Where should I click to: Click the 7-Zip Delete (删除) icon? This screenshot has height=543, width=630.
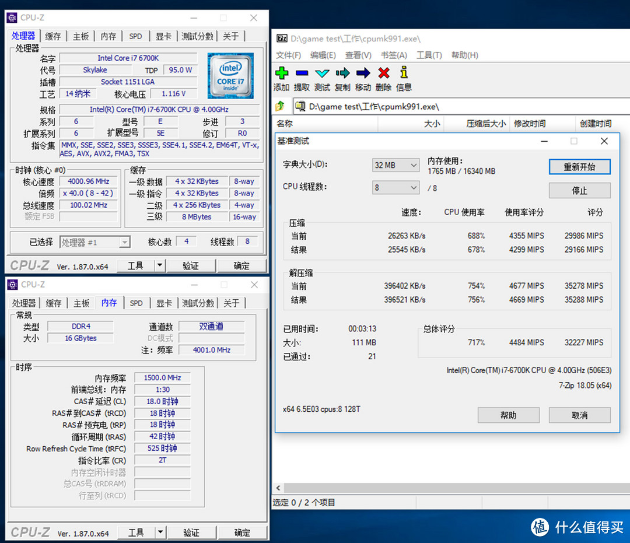[384, 73]
